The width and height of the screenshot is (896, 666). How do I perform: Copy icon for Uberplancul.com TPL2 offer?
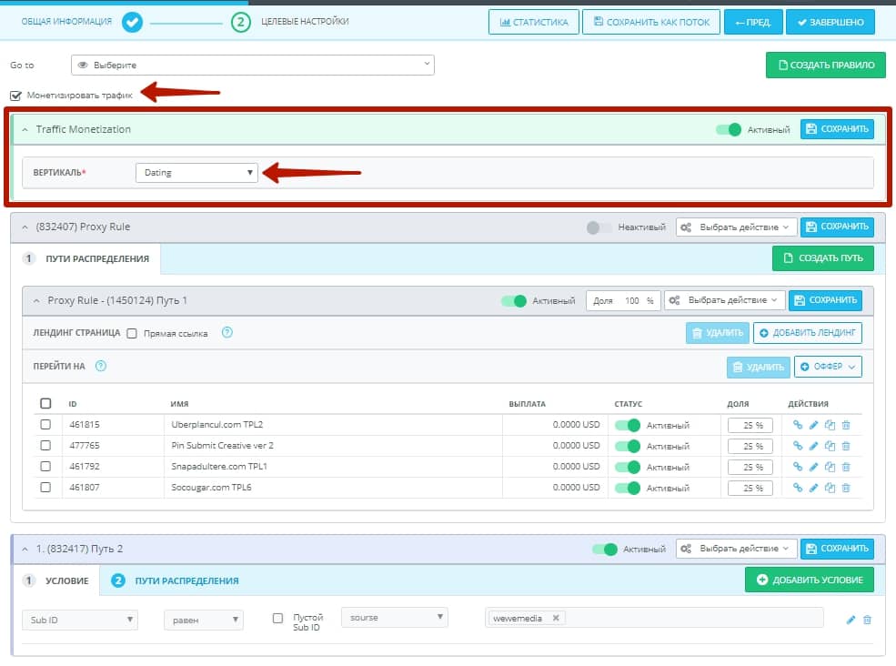[x=830, y=425]
